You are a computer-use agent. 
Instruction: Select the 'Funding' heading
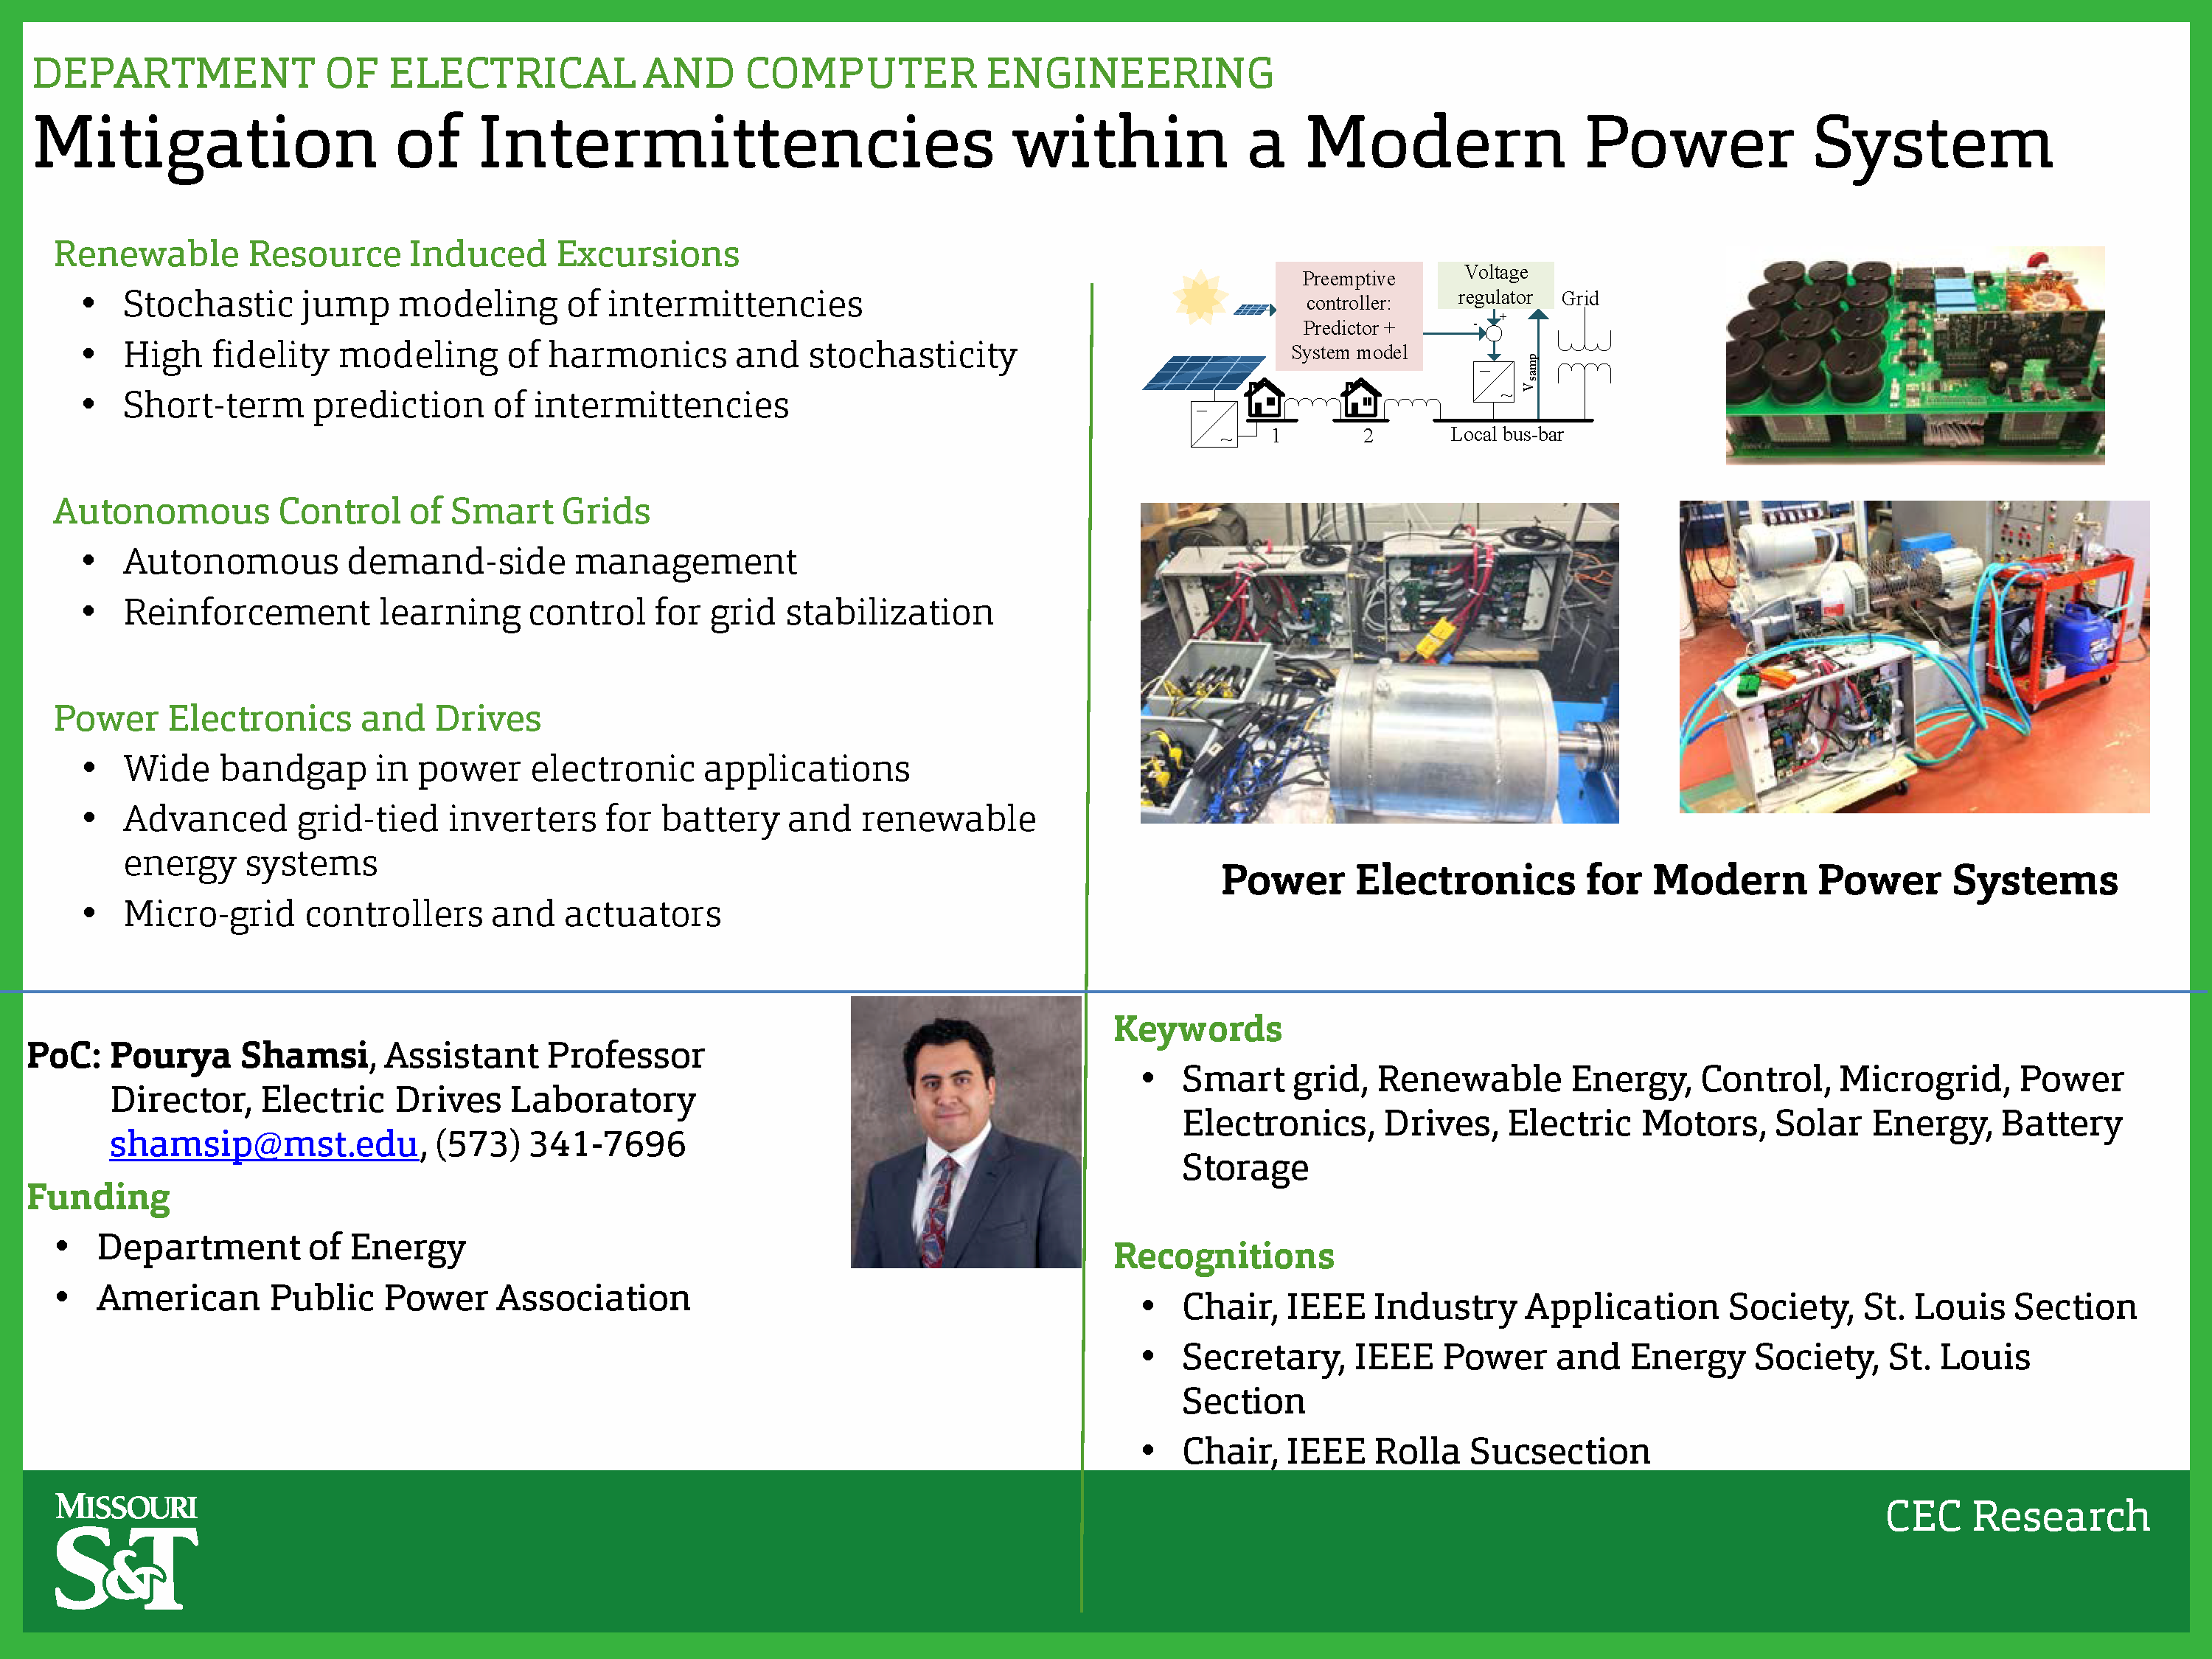click(x=98, y=1197)
